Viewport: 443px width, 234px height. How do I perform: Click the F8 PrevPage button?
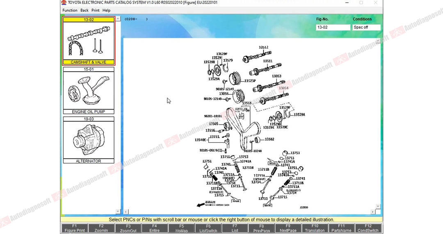[x=261, y=228]
